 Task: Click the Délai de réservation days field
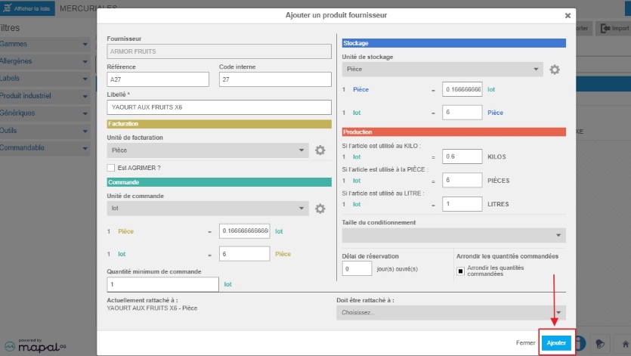(357, 268)
